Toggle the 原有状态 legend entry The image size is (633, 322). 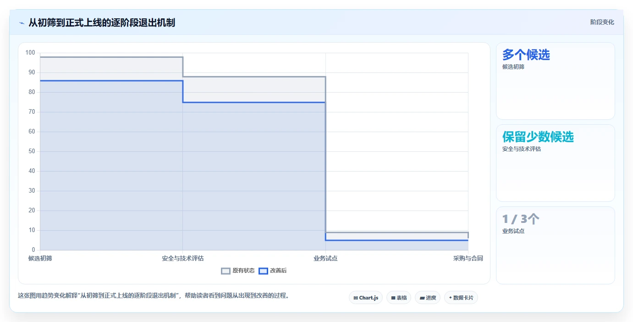pos(237,271)
